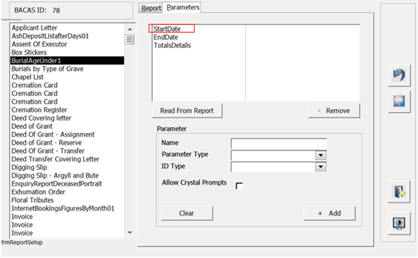
Task: Click the report list scroll down arrow
Action: pyautogui.click(x=130, y=233)
